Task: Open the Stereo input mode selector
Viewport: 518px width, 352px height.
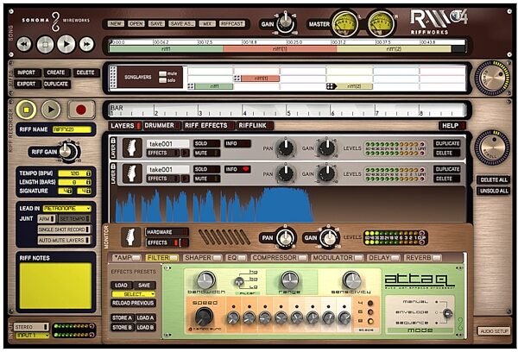Action: coord(31,327)
